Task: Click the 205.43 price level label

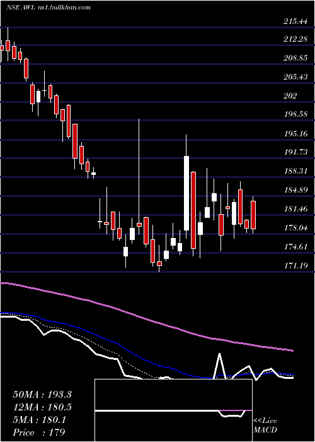Action: 295,76
